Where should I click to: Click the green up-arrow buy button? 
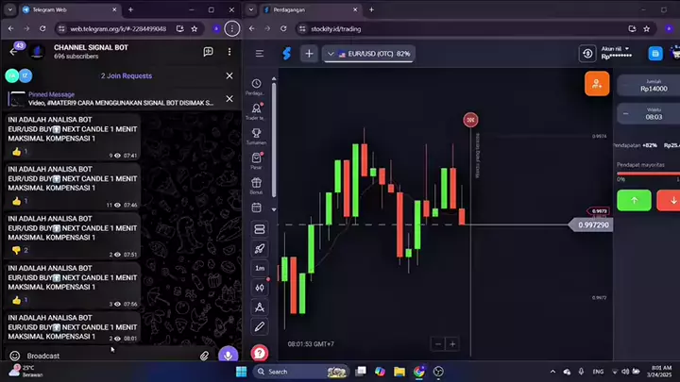pyautogui.click(x=634, y=199)
